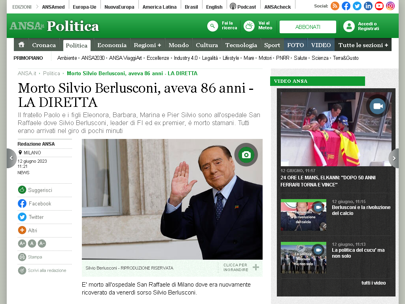The height and width of the screenshot is (304, 405).
Task: Open the FOTO section tab
Action: pos(295,45)
